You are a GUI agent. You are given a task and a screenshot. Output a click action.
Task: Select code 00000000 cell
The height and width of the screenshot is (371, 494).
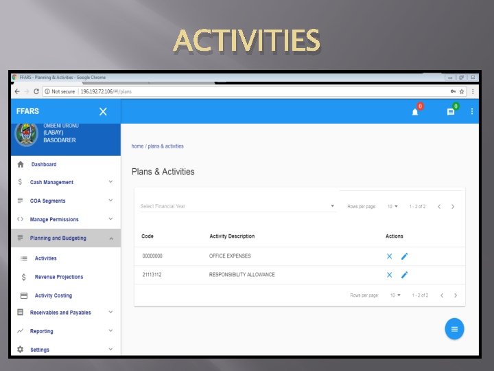point(152,256)
